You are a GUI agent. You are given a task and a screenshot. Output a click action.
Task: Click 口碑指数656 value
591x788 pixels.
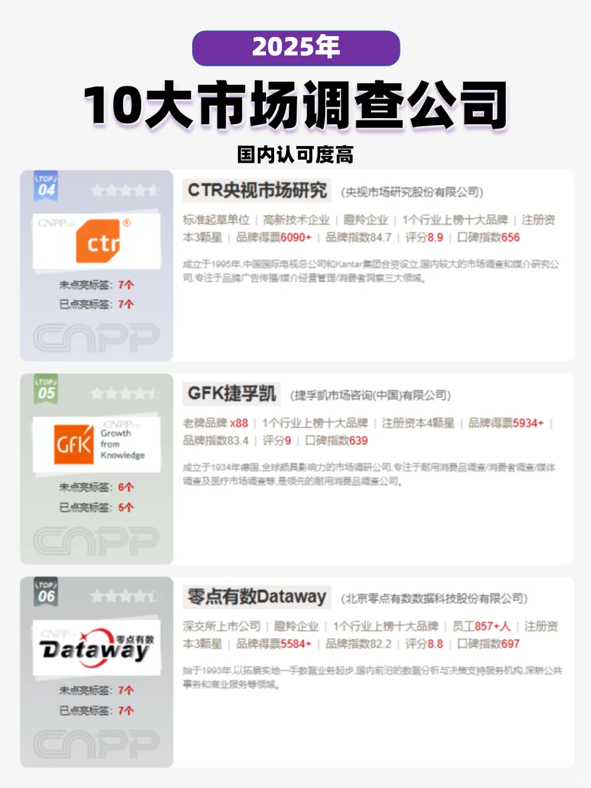pos(488,237)
